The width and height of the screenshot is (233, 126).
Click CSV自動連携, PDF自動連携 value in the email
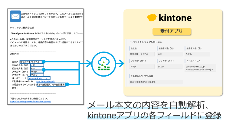pyautogui.click(x=51, y=84)
